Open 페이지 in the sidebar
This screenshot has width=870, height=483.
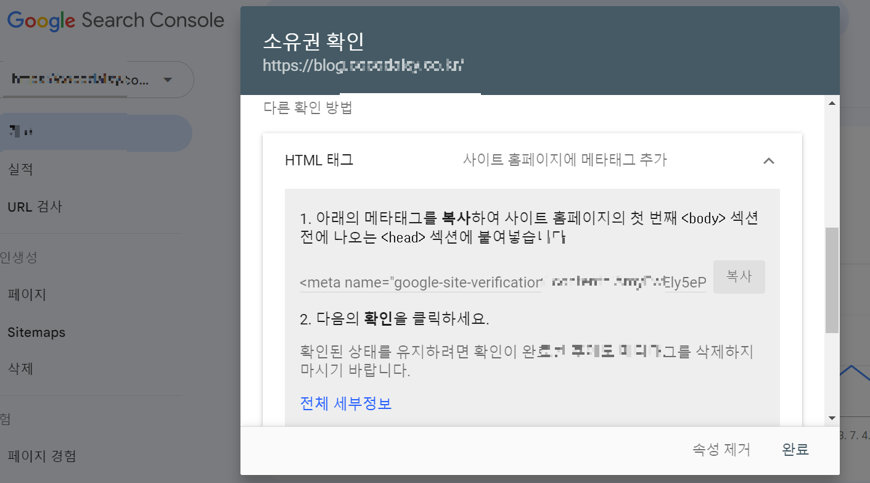tap(27, 294)
